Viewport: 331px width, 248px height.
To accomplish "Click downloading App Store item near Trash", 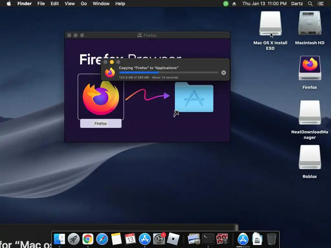I will pos(243,239).
